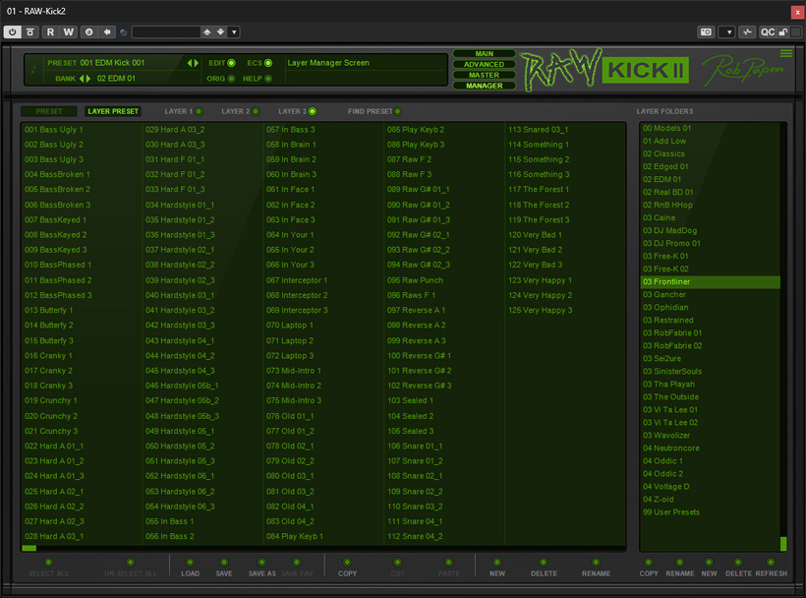The height and width of the screenshot is (598, 806).
Task: Toggle the HELP indicator
Action: (x=268, y=79)
